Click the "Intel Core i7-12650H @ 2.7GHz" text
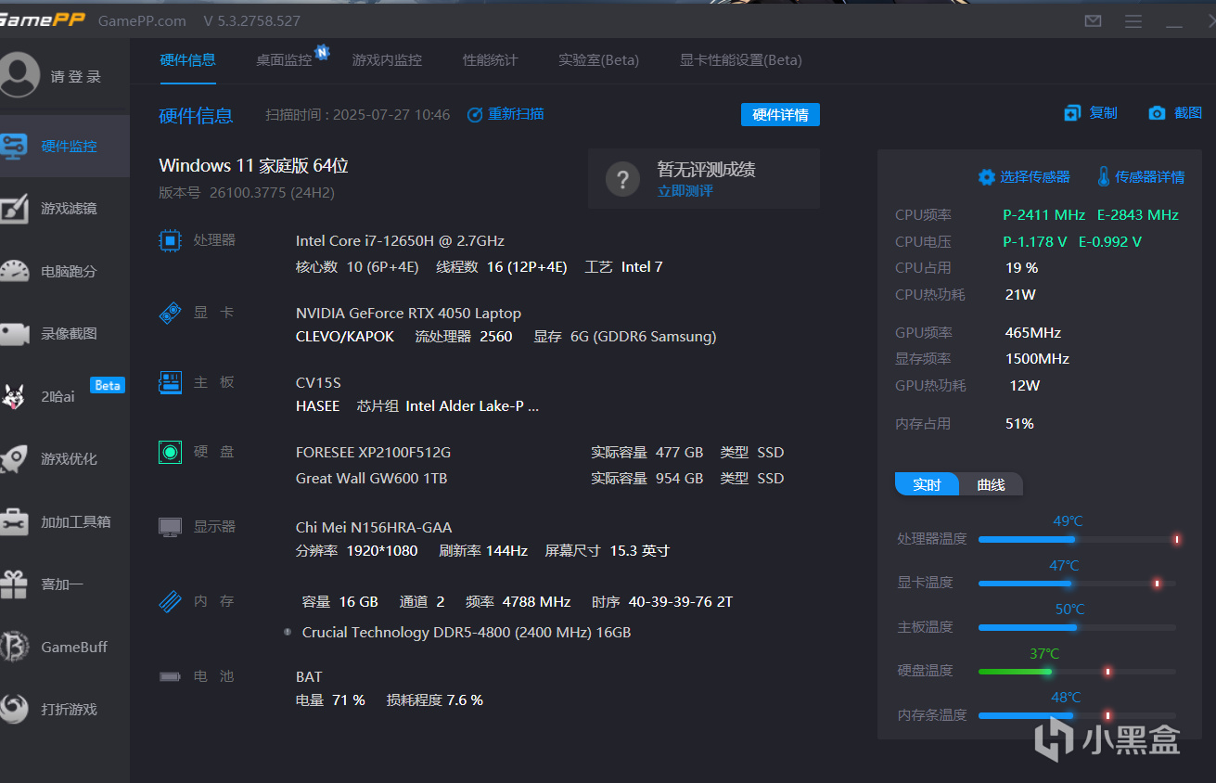 (400, 241)
